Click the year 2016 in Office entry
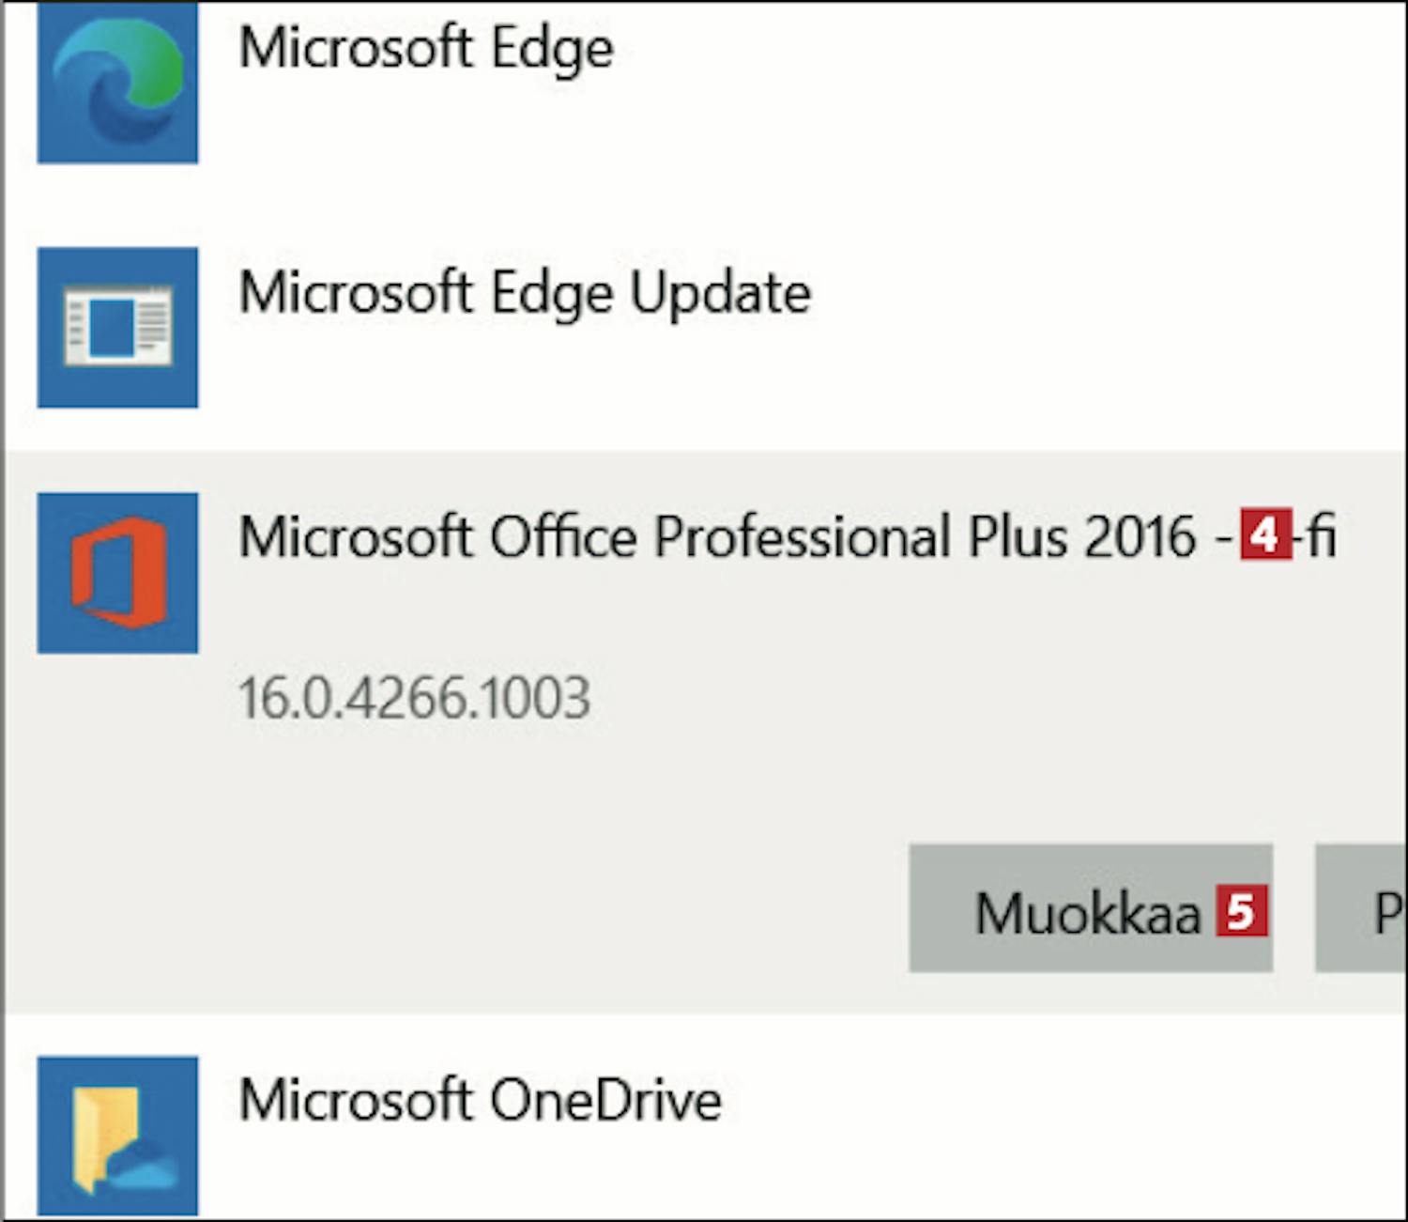 (1140, 536)
